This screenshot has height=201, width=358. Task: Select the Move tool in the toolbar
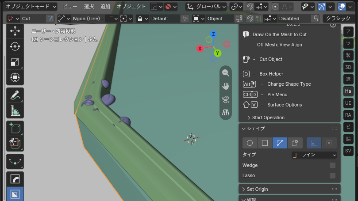[x=15, y=31]
